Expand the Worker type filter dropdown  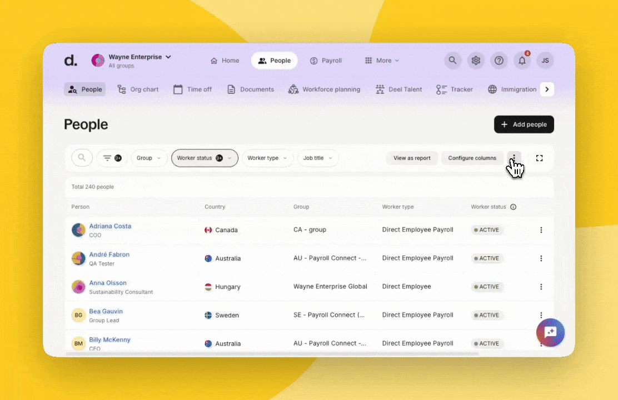267,158
